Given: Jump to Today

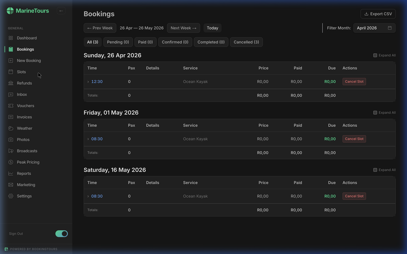Looking at the screenshot, I should click(x=213, y=28).
